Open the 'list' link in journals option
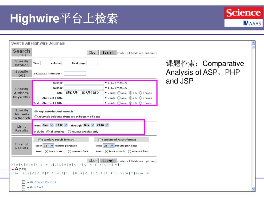 point(72,117)
